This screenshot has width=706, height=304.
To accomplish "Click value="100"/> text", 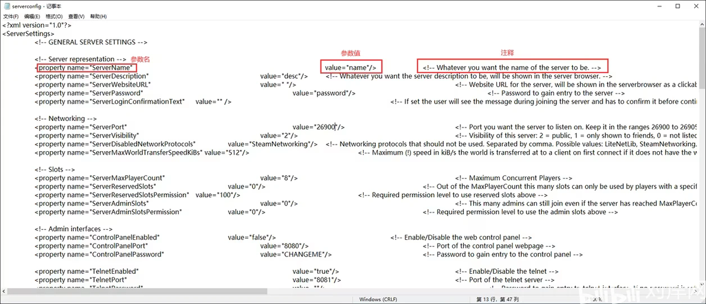I will [218, 195].
